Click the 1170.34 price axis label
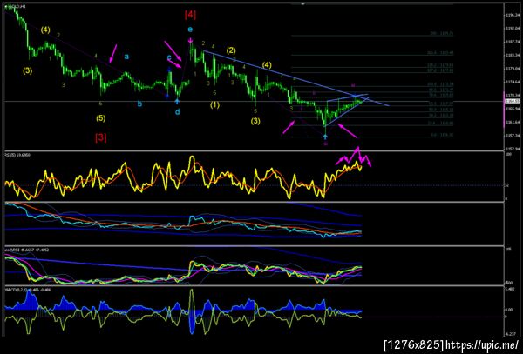The height and width of the screenshot is (354, 523). click(512, 95)
